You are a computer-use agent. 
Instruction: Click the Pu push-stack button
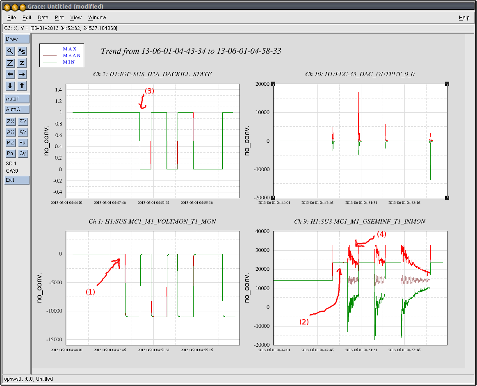pos(23,143)
